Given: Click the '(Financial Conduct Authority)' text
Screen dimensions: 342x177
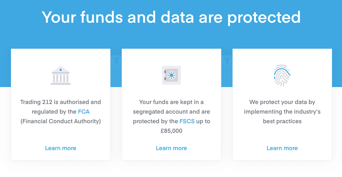Looking at the screenshot, I should (x=61, y=121).
